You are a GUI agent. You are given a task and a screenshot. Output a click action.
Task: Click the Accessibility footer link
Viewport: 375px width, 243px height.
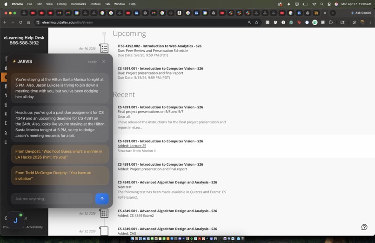(x=35, y=227)
